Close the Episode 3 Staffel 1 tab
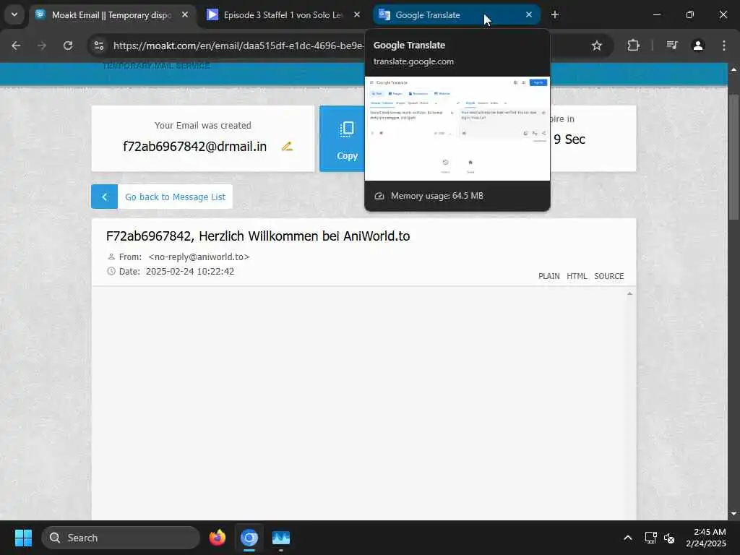Screen dimensions: 740x555 click(x=357, y=15)
